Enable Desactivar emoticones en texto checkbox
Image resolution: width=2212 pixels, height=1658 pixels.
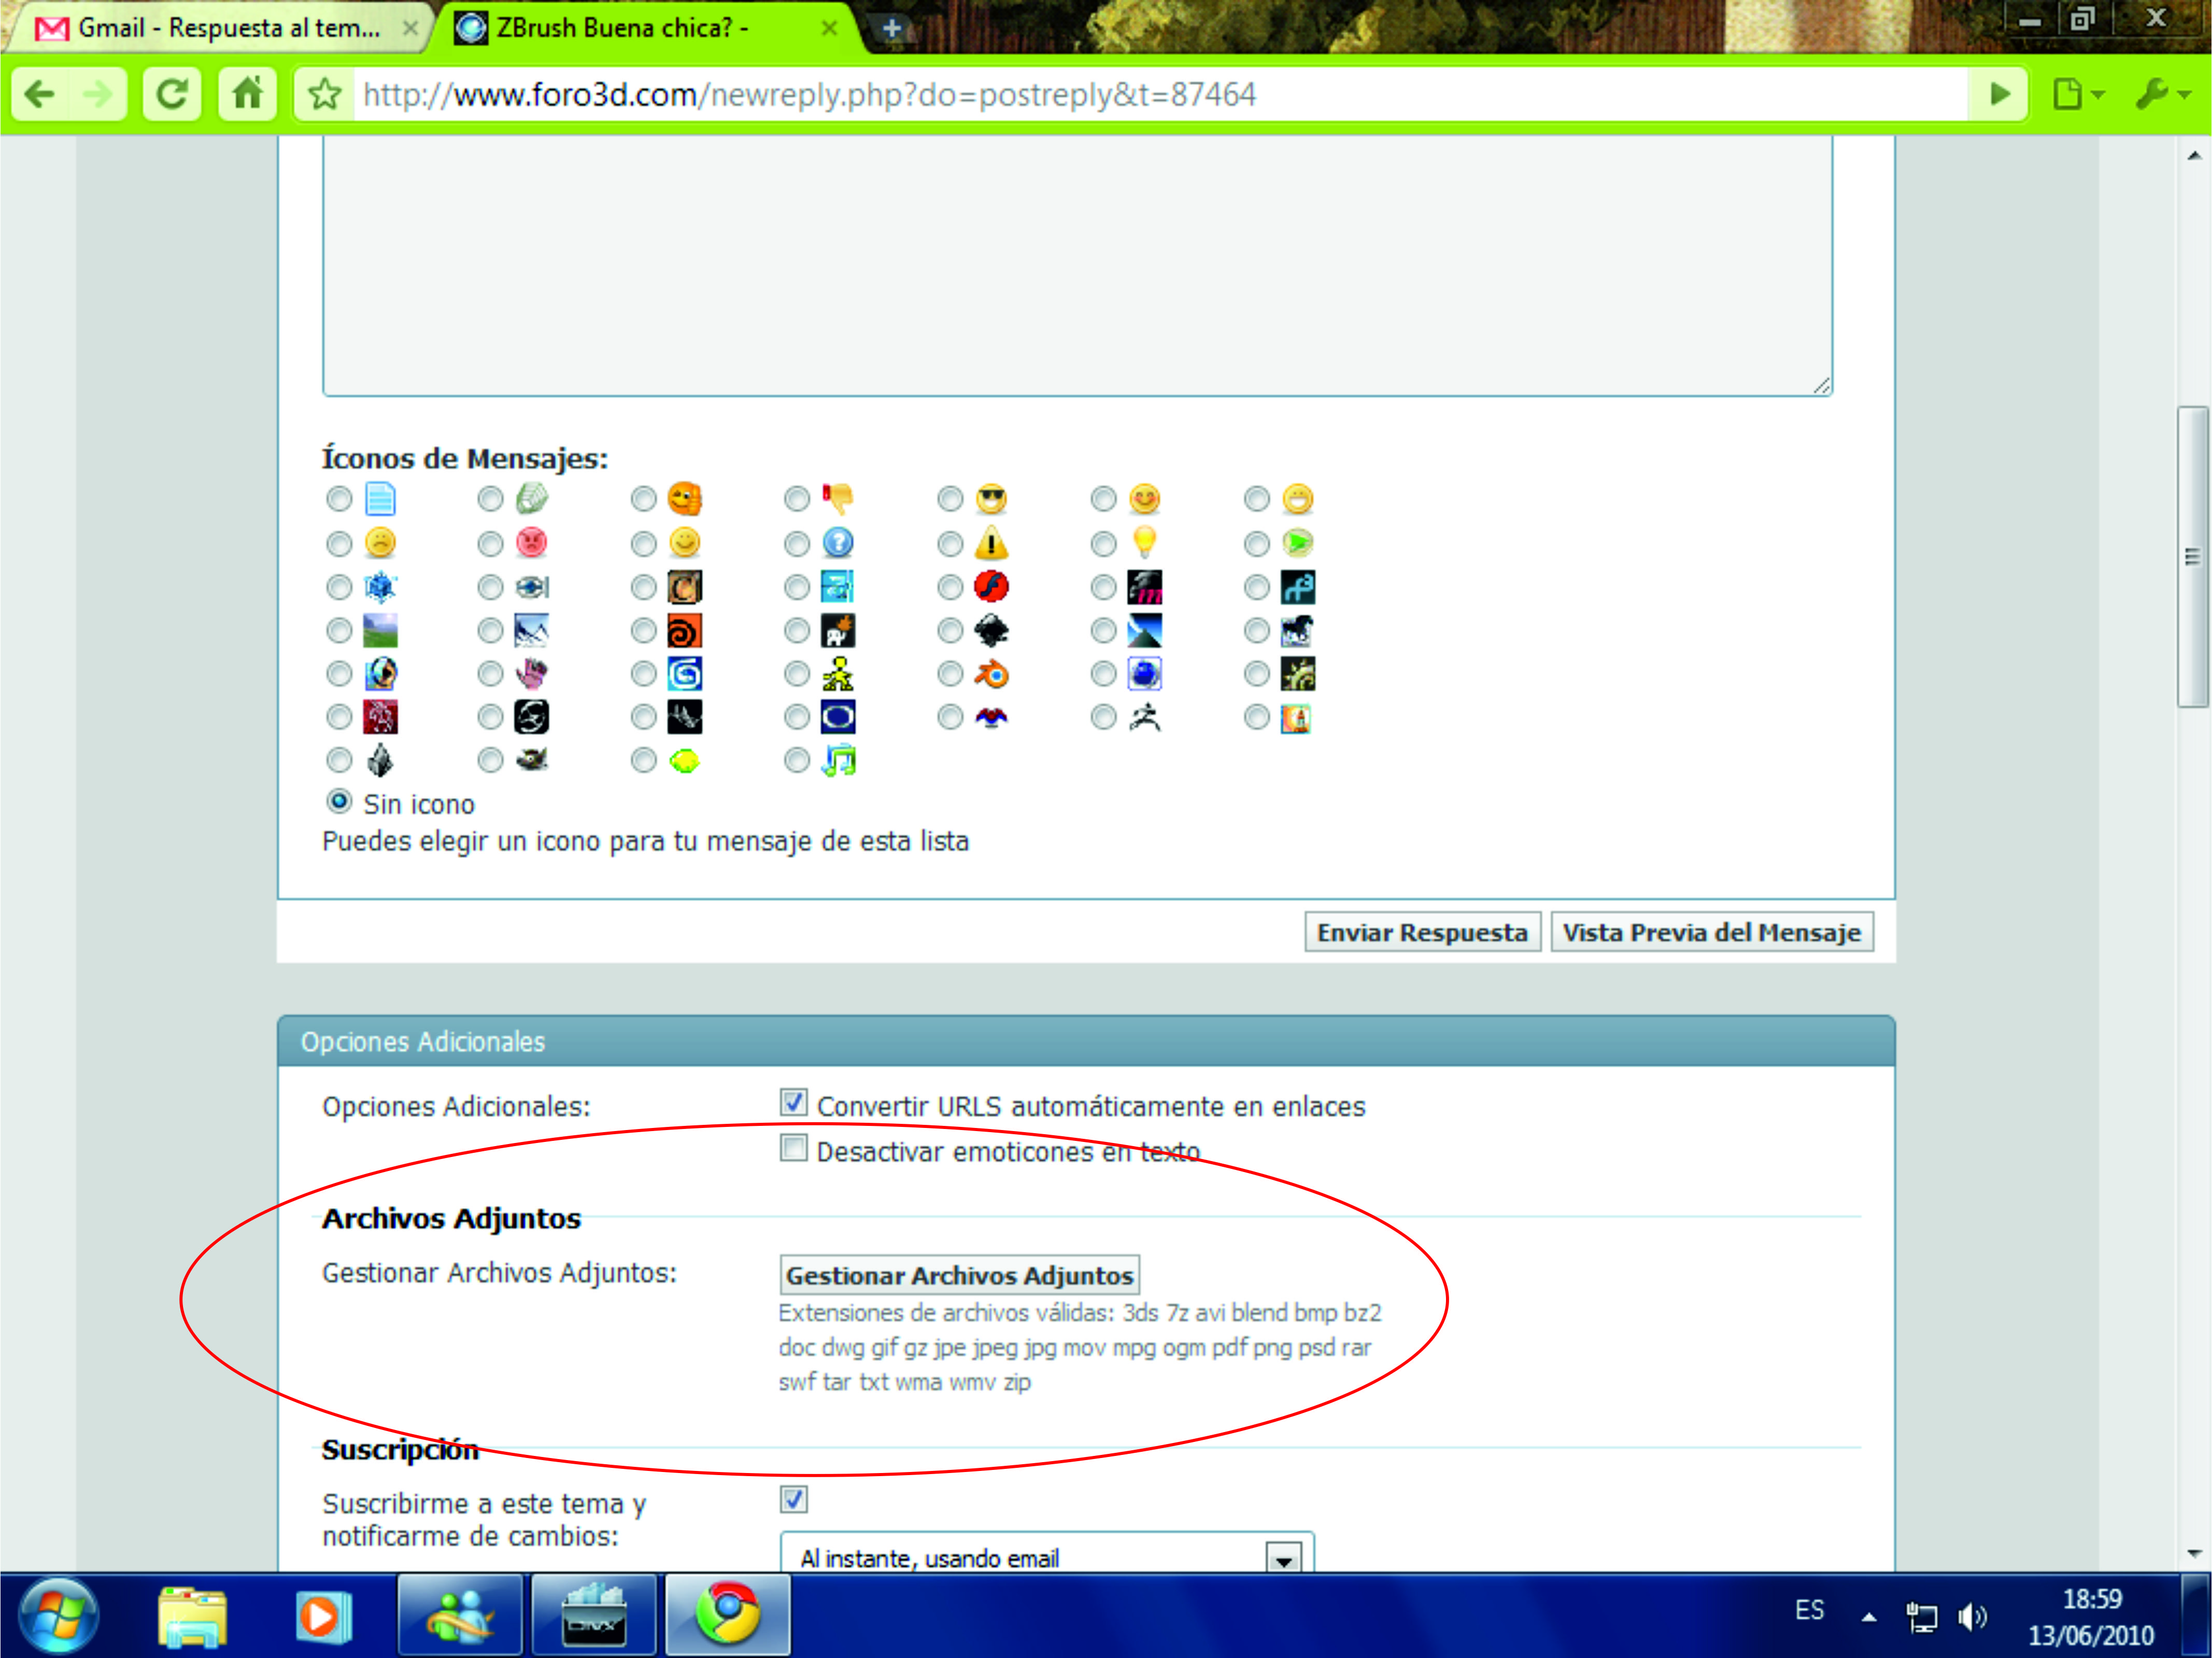(x=794, y=1148)
